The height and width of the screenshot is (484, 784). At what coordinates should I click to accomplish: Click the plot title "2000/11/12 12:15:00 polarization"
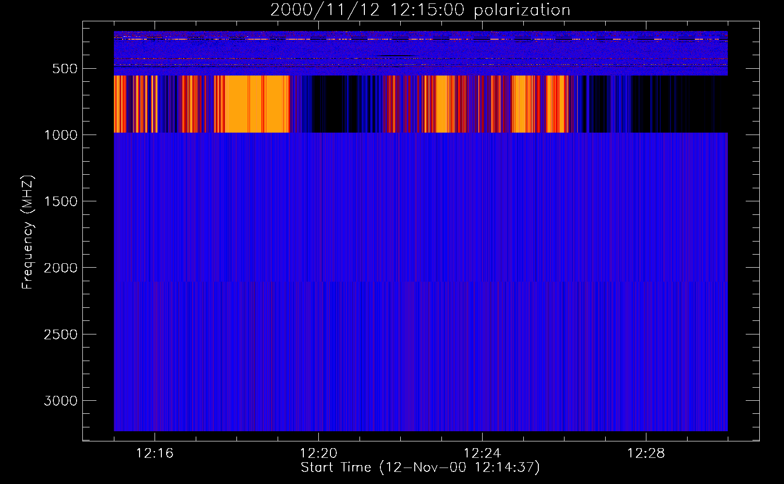click(420, 10)
